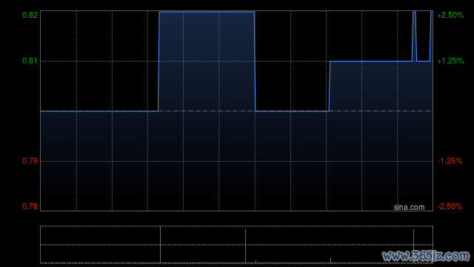Screen dimensions: 474x267
Task: Click the +1.25% percentage label
Action: tap(450, 61)
